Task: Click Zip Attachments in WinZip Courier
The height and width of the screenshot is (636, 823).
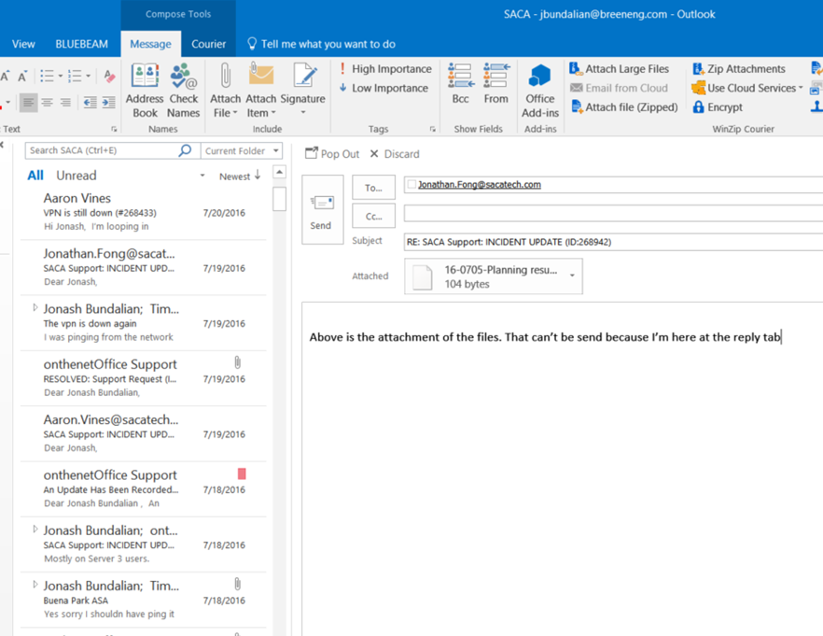Action: click(x=738, y=69)
